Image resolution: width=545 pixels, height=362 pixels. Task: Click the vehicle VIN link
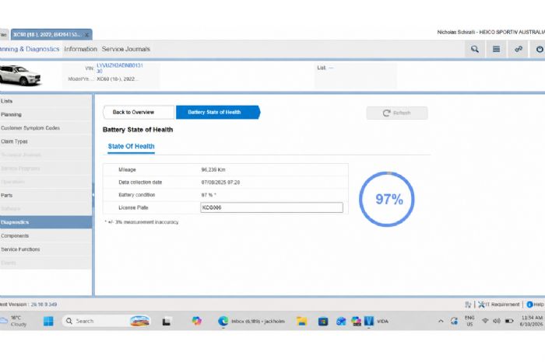tap(120, 68)
